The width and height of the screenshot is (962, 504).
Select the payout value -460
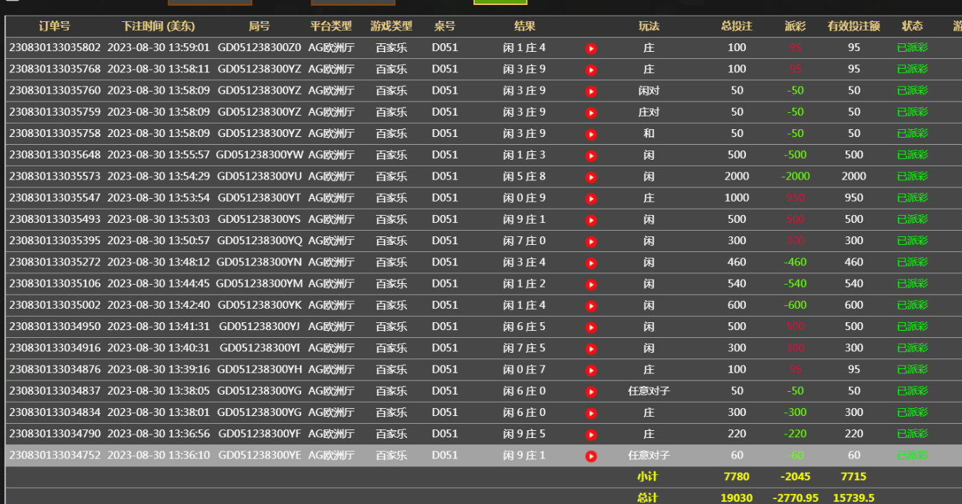pyautogui.click(x=796, y=262)
